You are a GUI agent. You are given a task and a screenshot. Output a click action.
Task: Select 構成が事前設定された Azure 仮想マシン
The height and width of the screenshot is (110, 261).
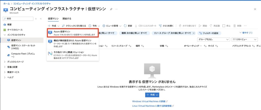coord(73,43)
